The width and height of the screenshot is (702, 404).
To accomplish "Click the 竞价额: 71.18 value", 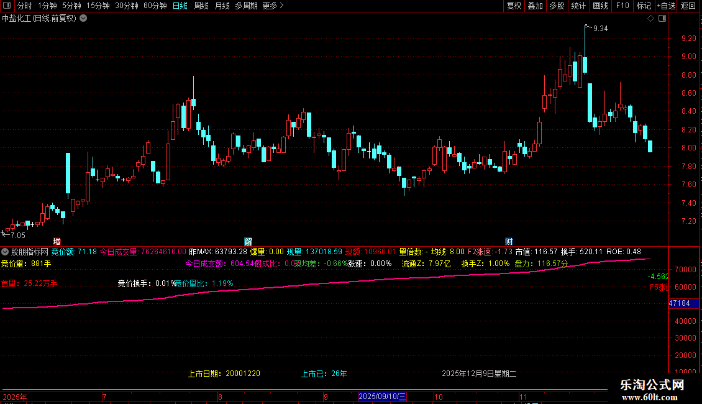I will pos(74,252).
